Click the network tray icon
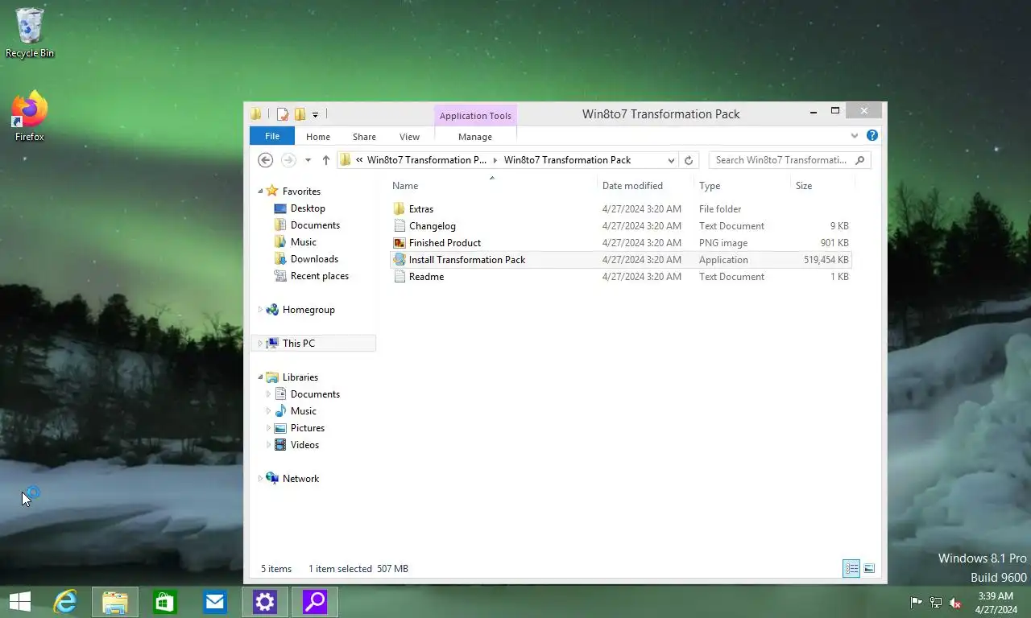The height and width of the screenshot is (618, 1031). (x=936, y=603)
